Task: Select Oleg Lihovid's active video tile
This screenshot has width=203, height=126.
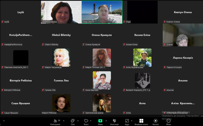Action: [x=102, y=12]
